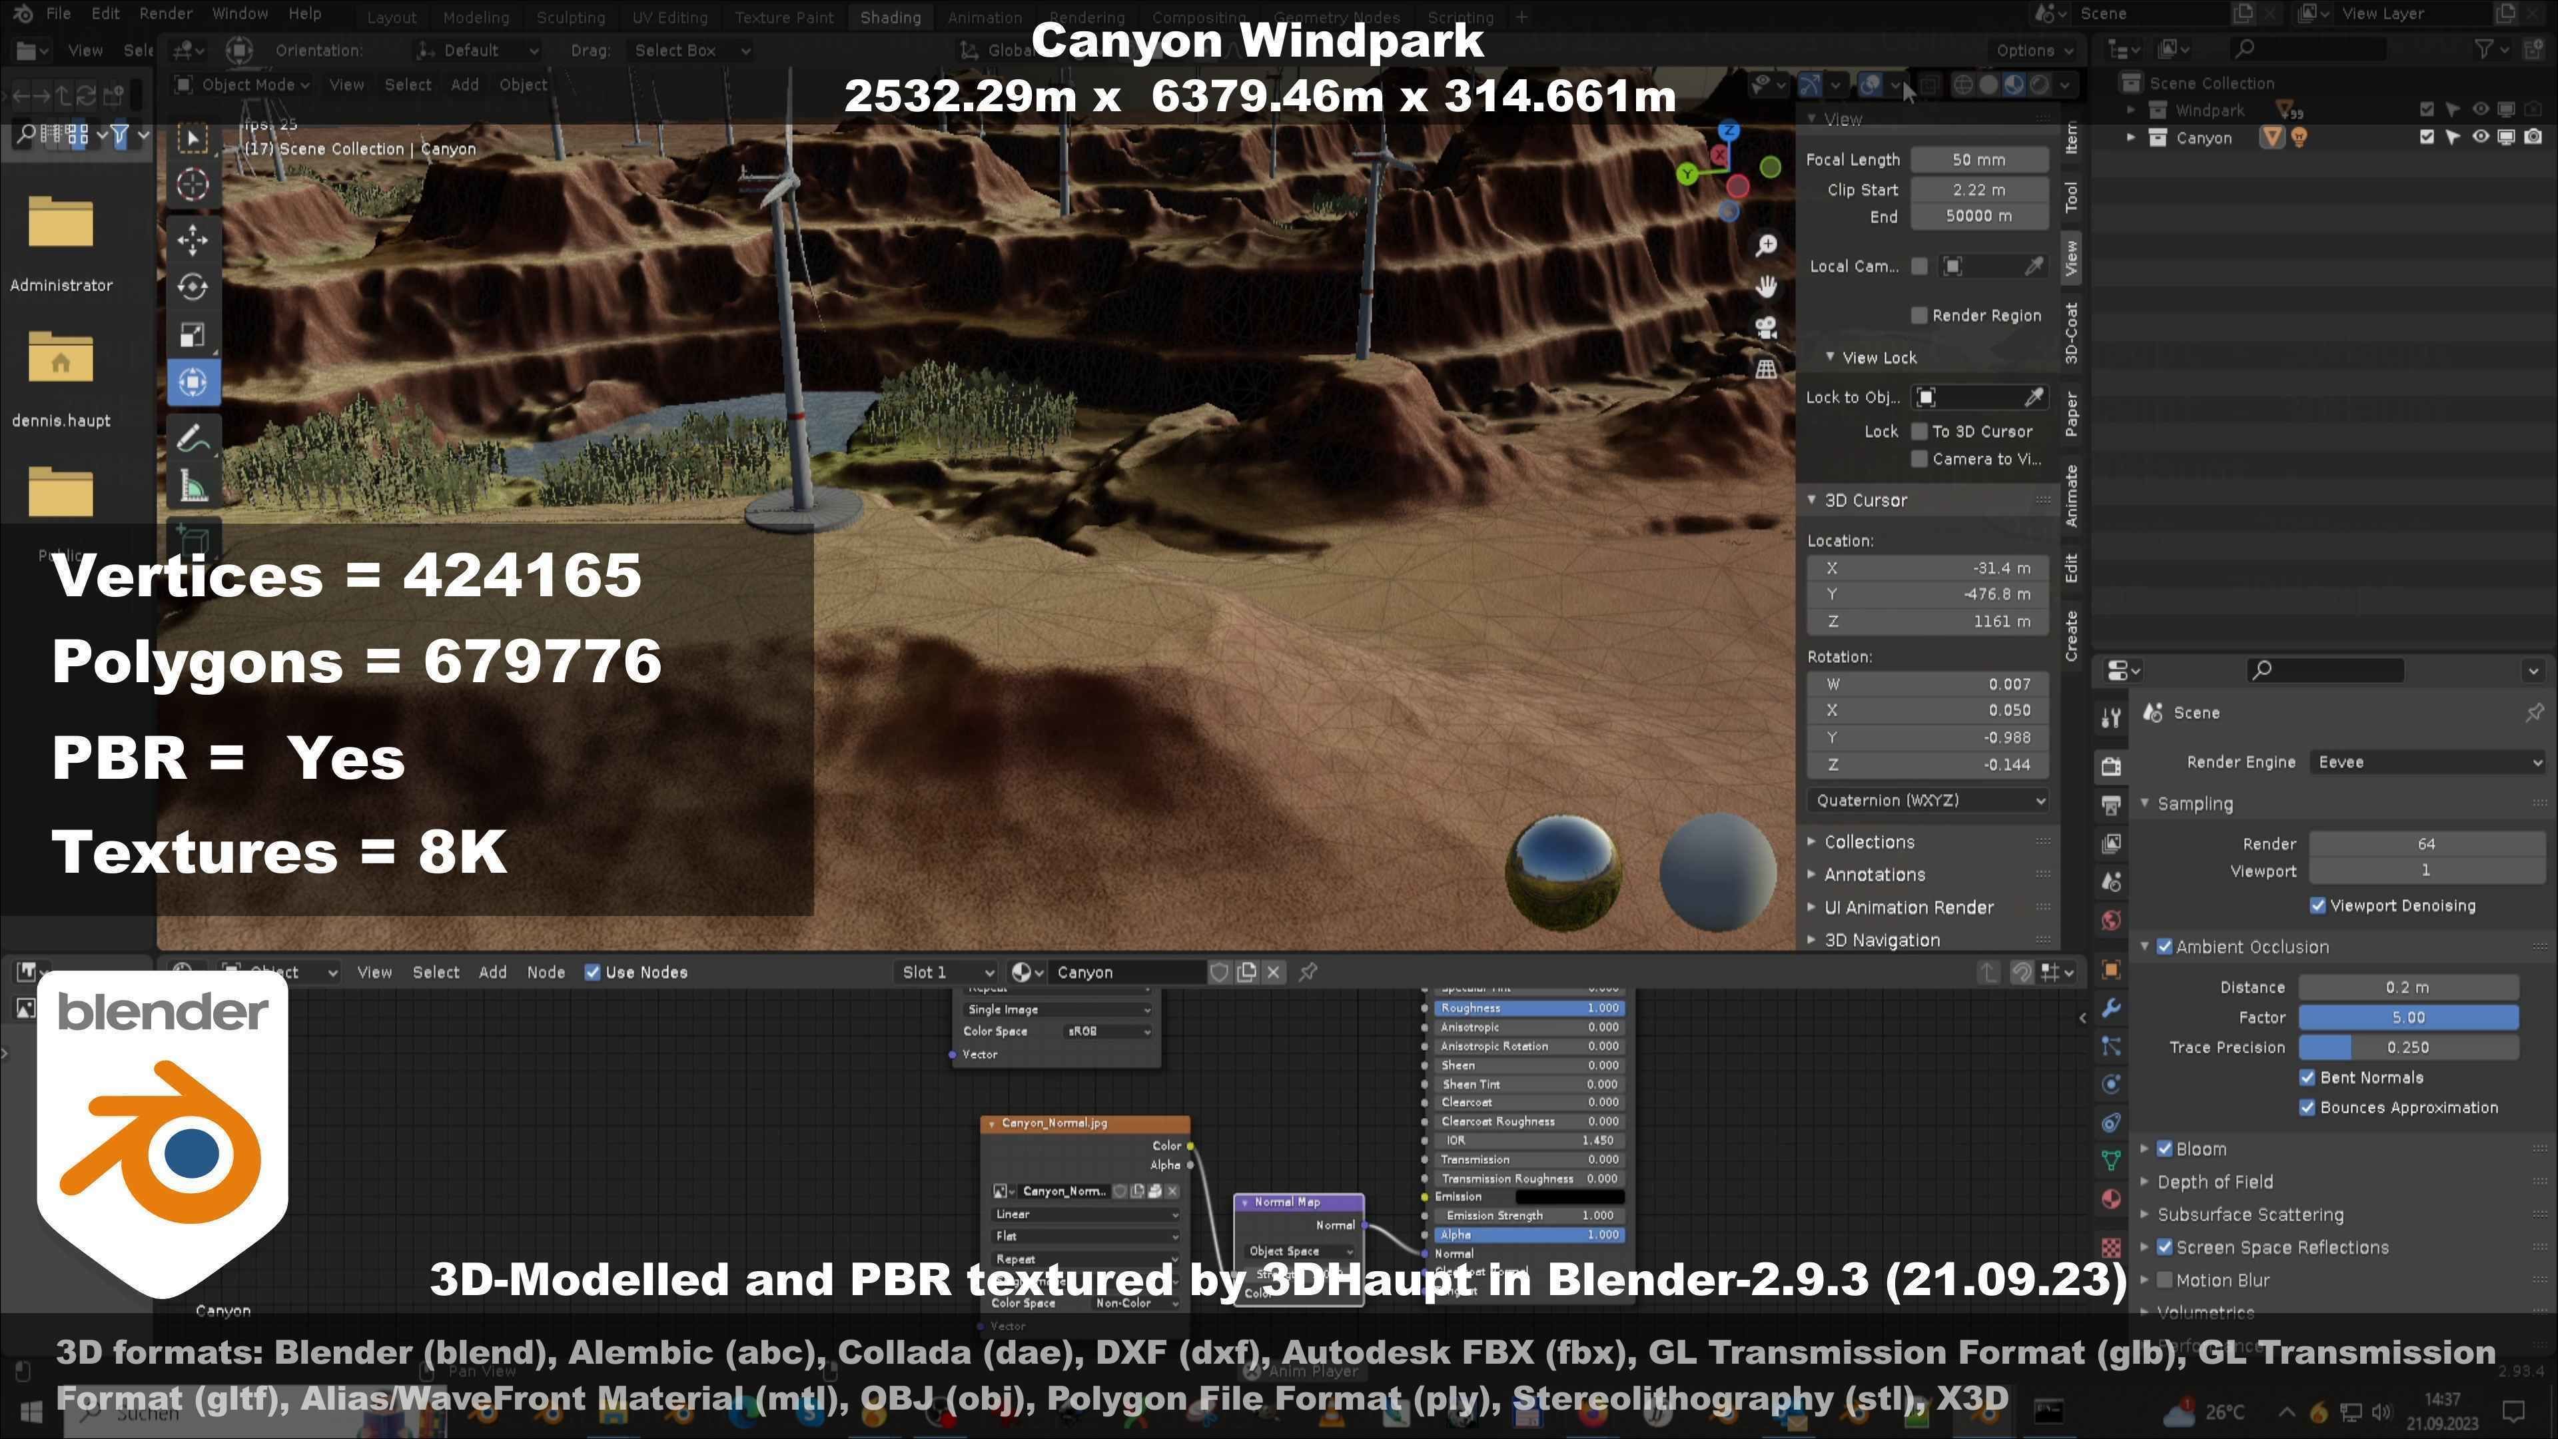Select the Rotate tool icon
Viewport: 2558px width, 1439px height.
pyautogui.click(x=193, y=287)
